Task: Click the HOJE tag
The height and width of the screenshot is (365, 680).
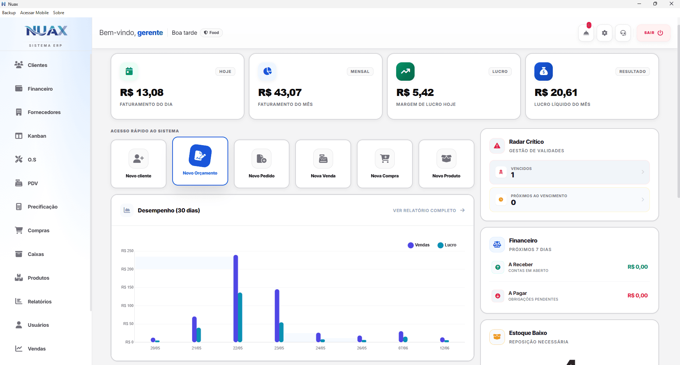Action: click(x=225, y=72)
